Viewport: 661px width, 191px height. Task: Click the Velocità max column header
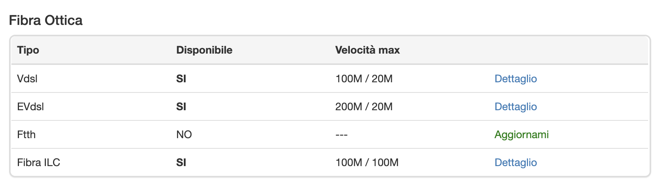(368, 50)
